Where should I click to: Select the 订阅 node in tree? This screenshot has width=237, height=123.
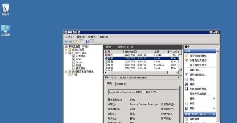click(x=75, y=75)
